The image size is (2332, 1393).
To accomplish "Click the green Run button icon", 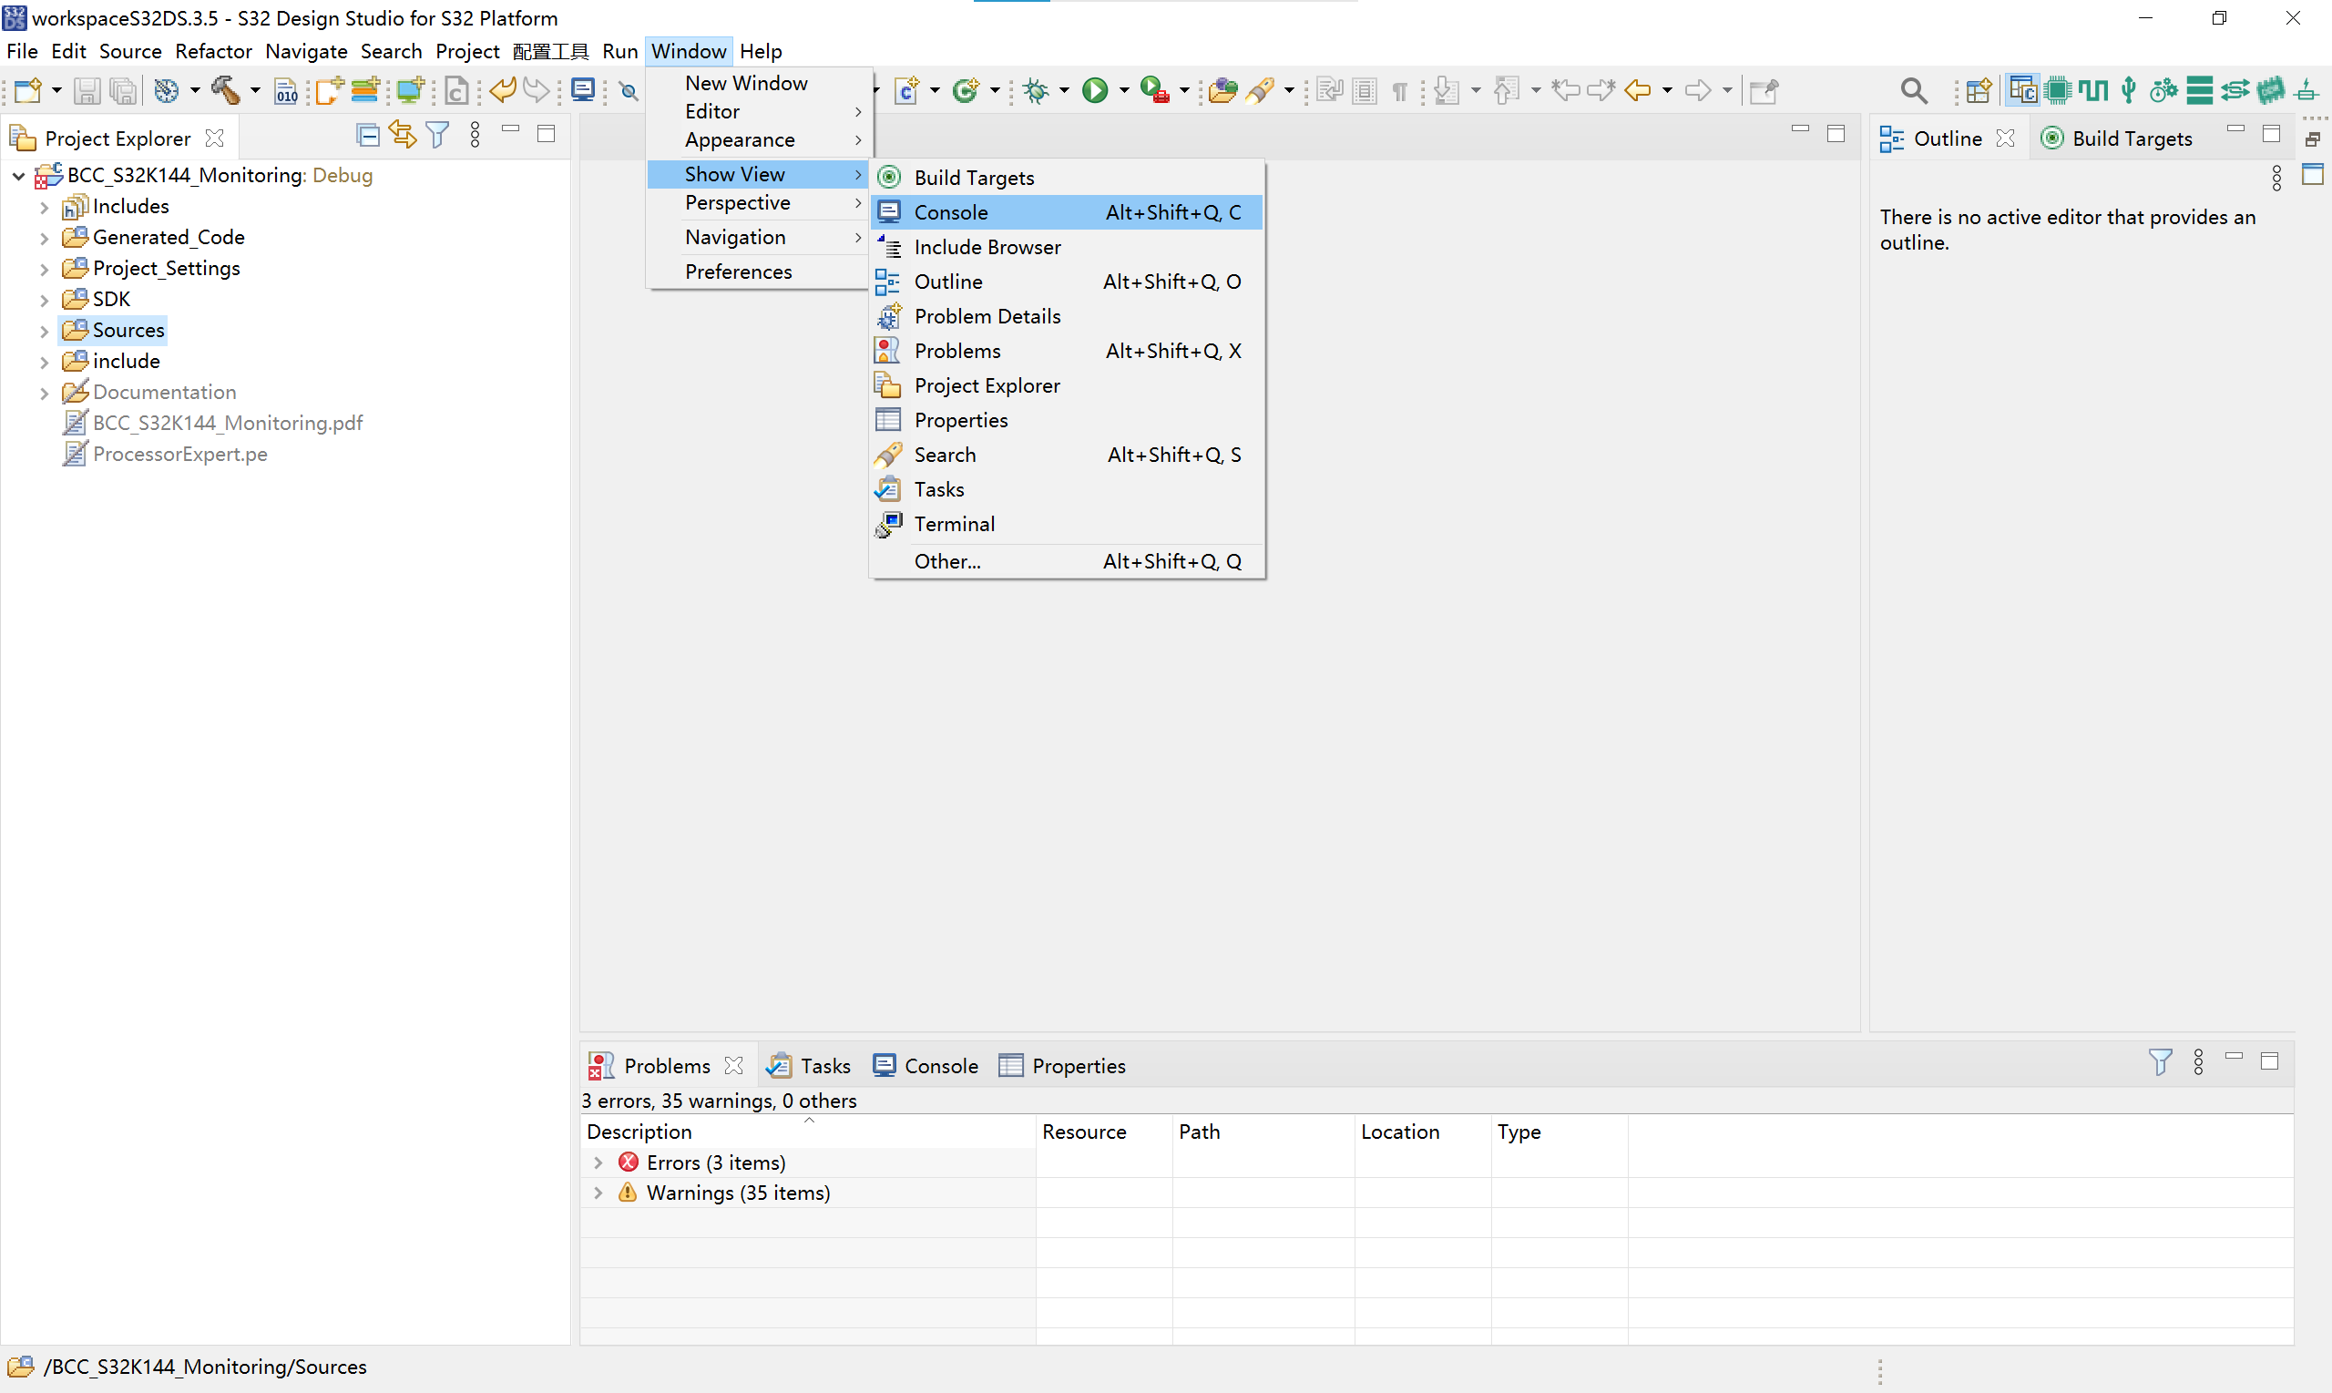I will pyautogui.click(x=1094, y=90).
